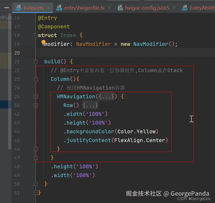Click the JSON file icon on hvigor-config.json5 tab
The image size is (215, 203).
(x=120, y=8)
